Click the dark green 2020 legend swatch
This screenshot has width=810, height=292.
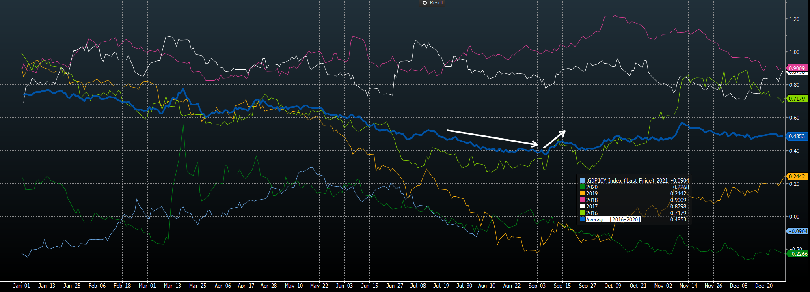582,187
